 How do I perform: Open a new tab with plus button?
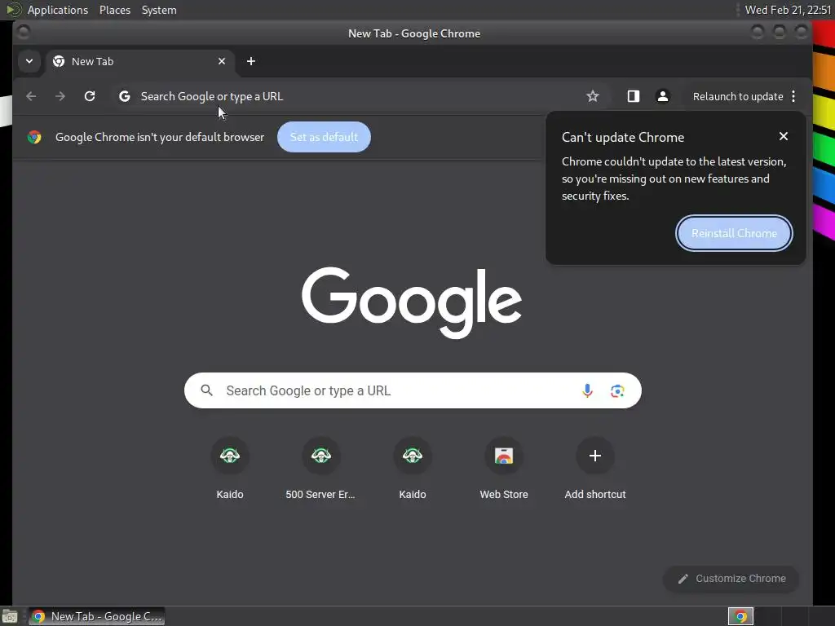[x=251, y=61]
